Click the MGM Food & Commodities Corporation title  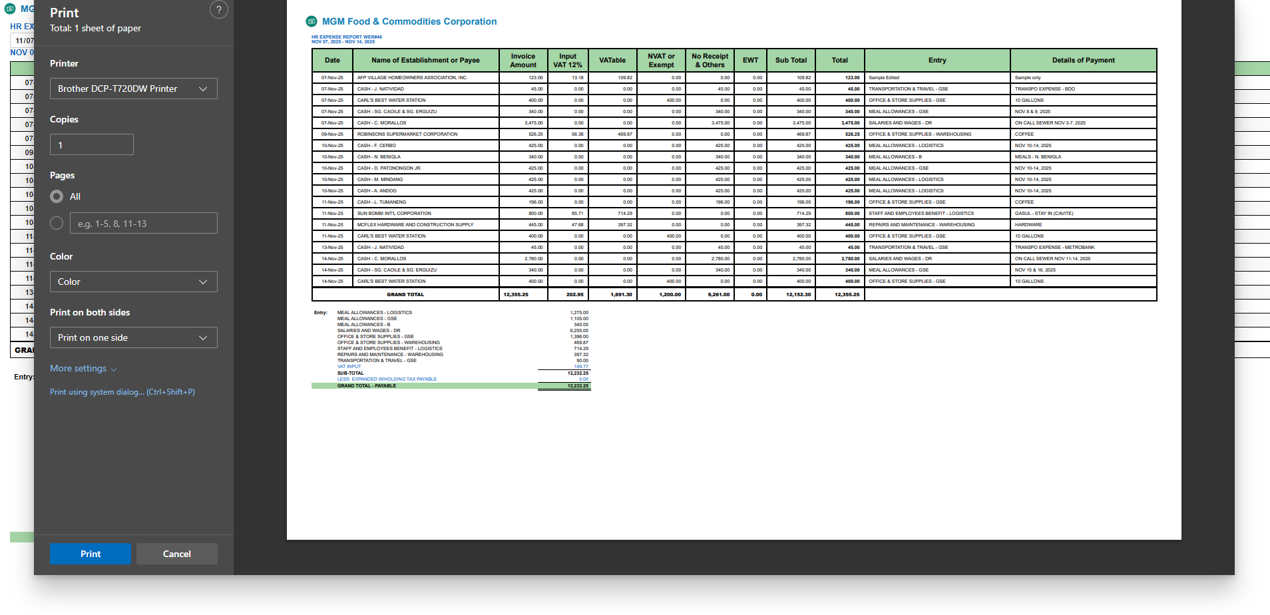click(409, 21)
